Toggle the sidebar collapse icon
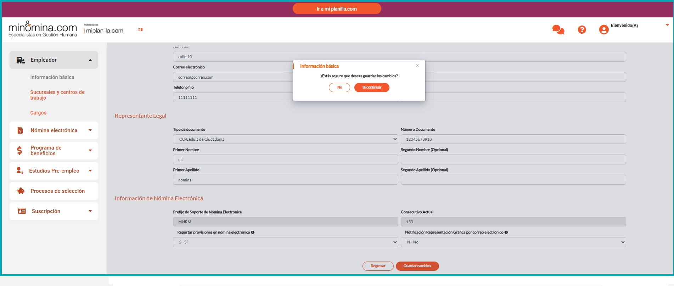This screenshot has height=286, width=674. coord(140,30)
